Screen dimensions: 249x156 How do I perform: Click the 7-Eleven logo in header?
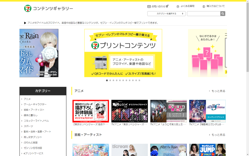[x=28, y=9]
